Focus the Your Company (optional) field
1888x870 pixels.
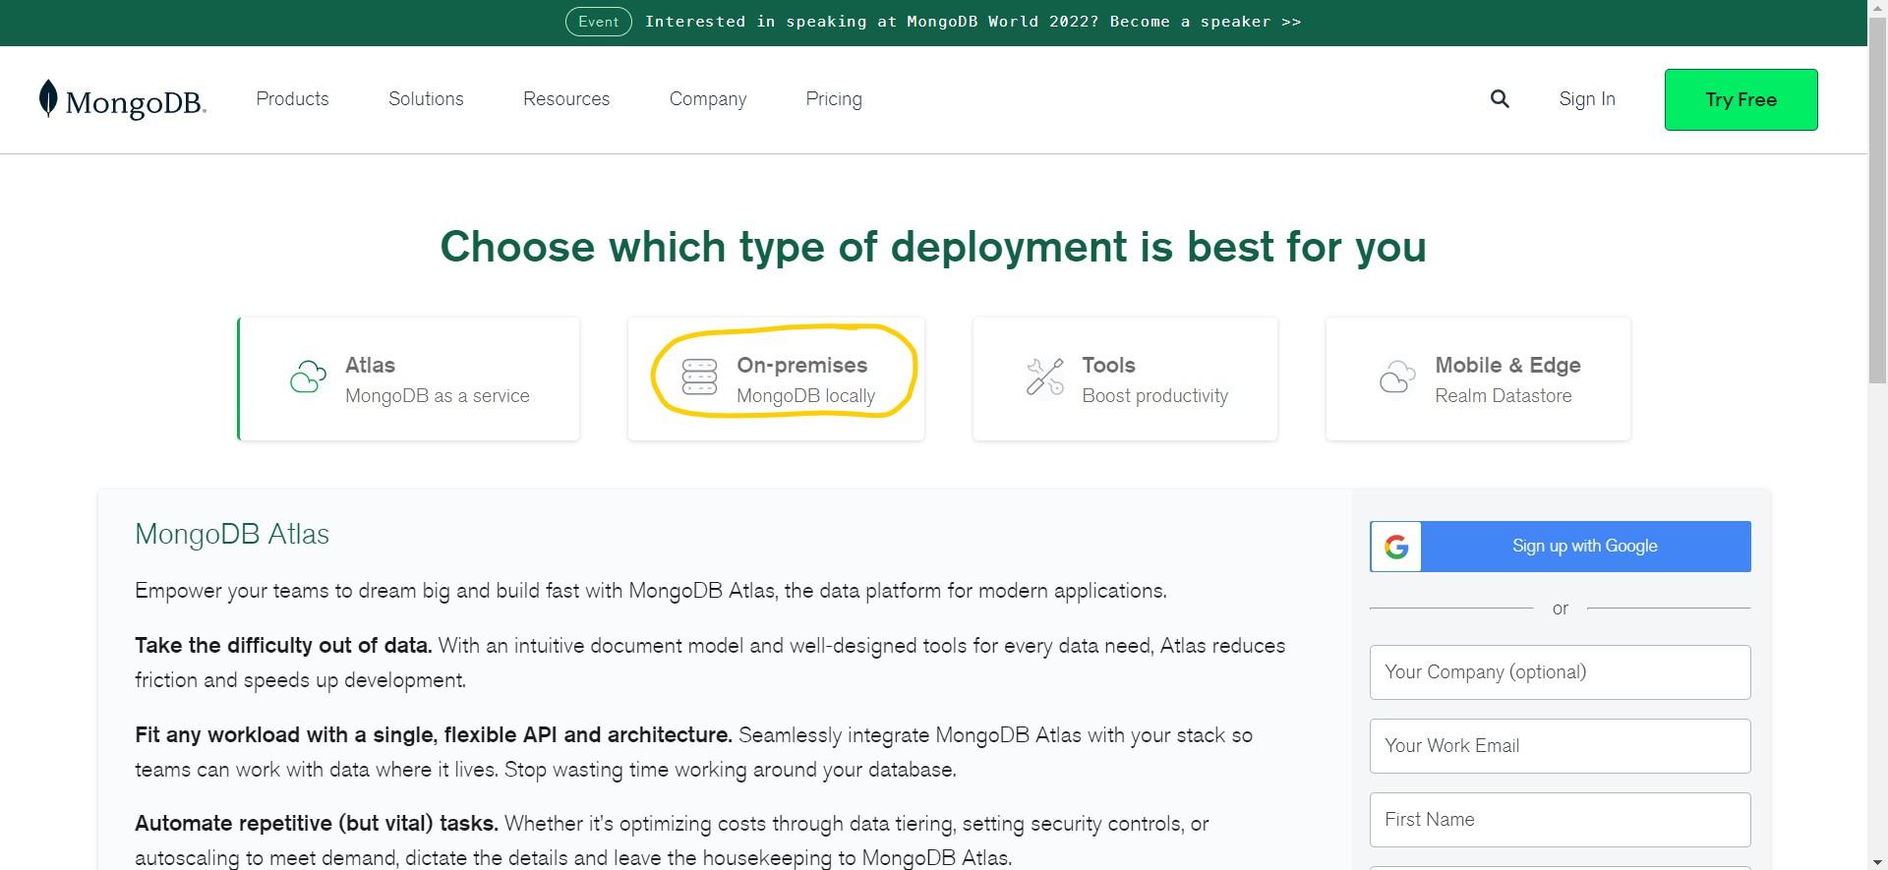tap(1561, 672)
